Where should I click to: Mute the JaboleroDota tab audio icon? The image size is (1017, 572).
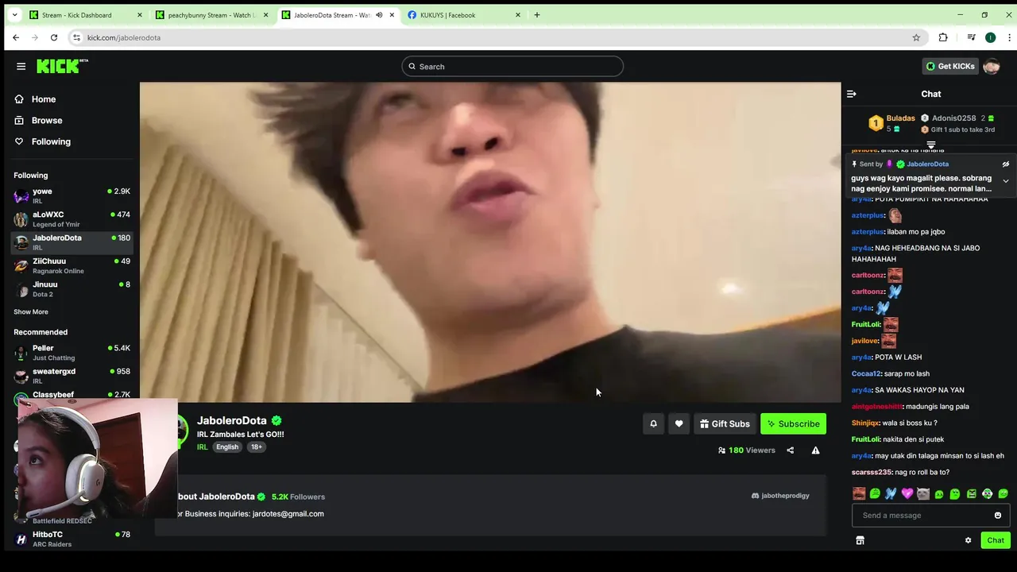click(379, 15)
